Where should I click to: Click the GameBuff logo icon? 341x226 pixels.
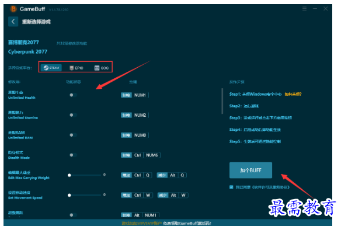click(13, 9)
